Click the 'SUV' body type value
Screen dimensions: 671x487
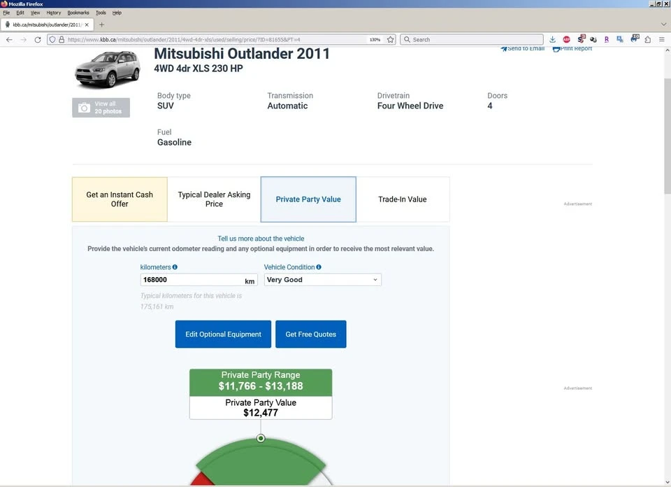165,106
